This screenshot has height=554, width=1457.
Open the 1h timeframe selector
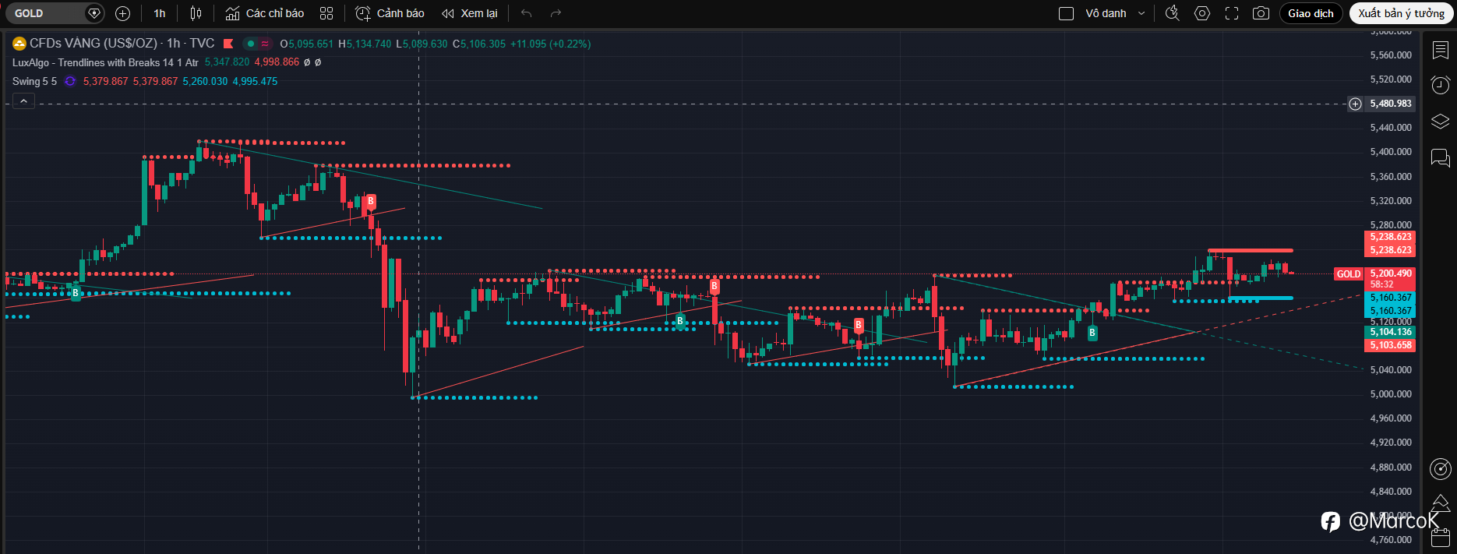160,13
